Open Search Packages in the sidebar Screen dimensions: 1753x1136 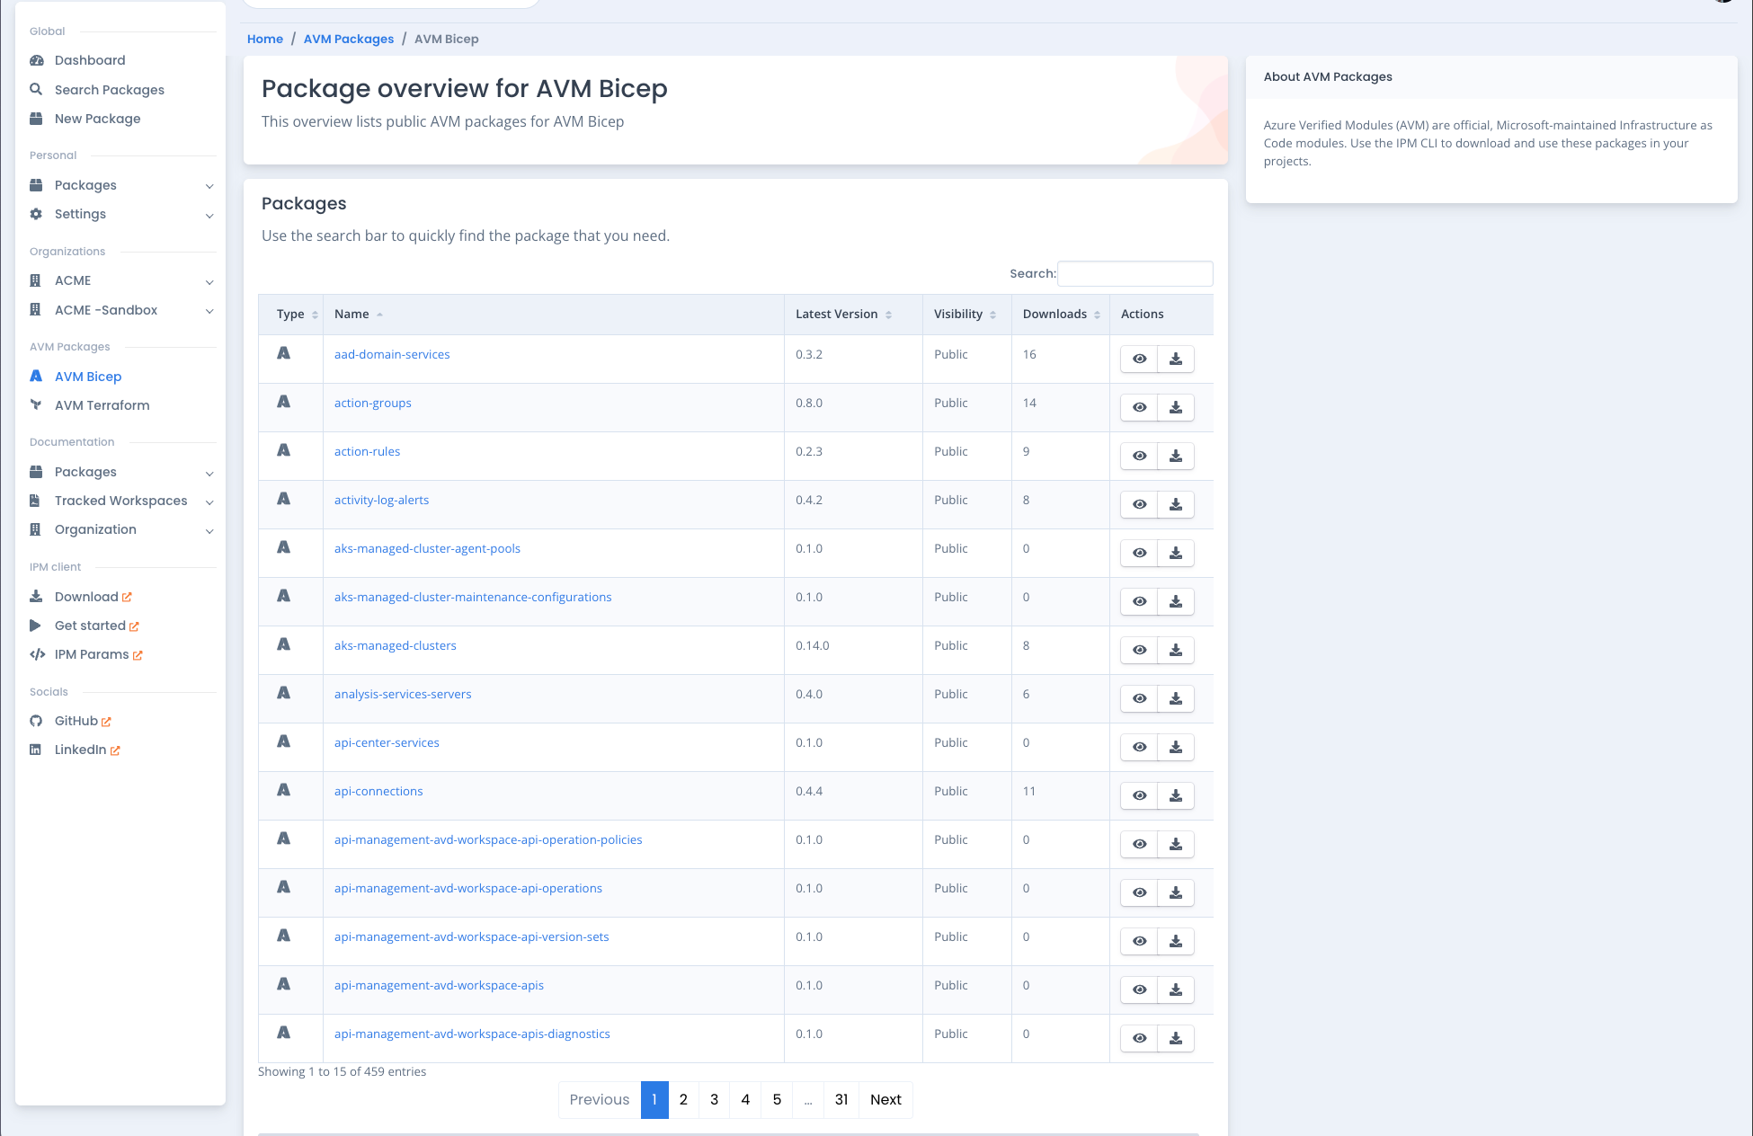pos(109,90)
